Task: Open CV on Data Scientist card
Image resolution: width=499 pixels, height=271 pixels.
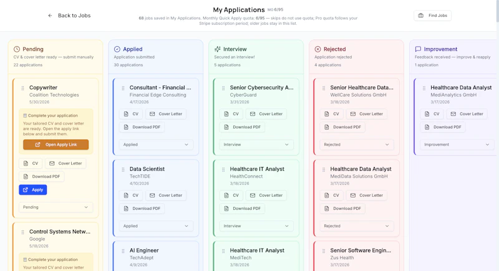Action: [x=131, y=196]
